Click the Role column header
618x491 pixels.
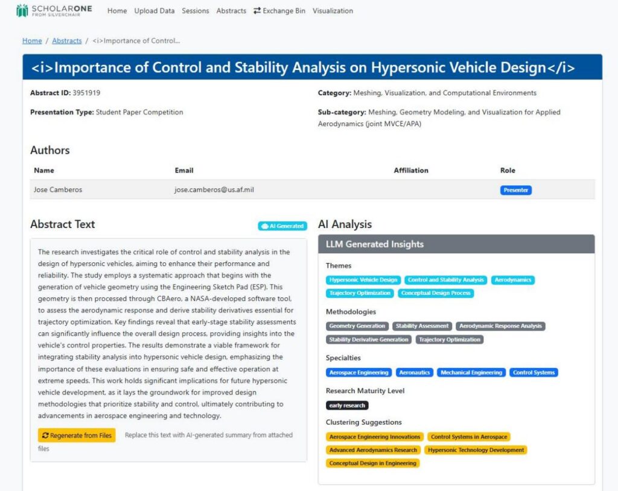click(508, 170)
